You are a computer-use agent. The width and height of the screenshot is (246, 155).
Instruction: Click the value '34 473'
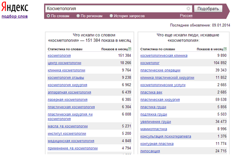click(x=221, y=122)
